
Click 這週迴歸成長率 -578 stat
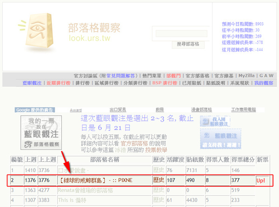(242, 43)
